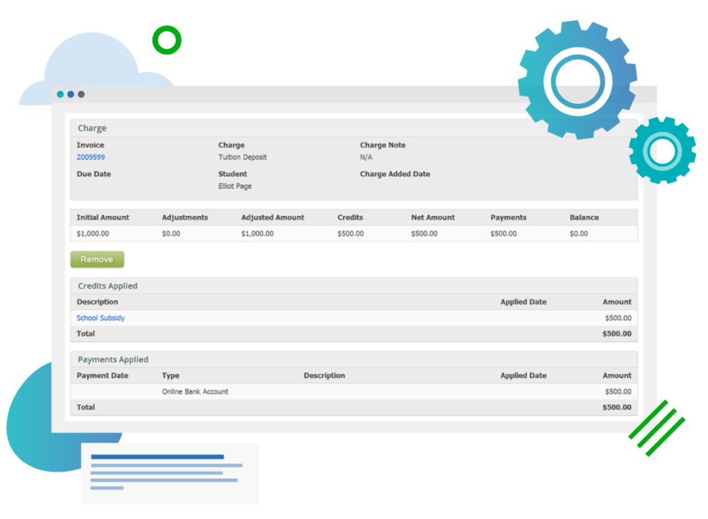Screen dimensions: 708x519
Task: Open invoice 2009599 link
Action: click(x=91, y=157)
